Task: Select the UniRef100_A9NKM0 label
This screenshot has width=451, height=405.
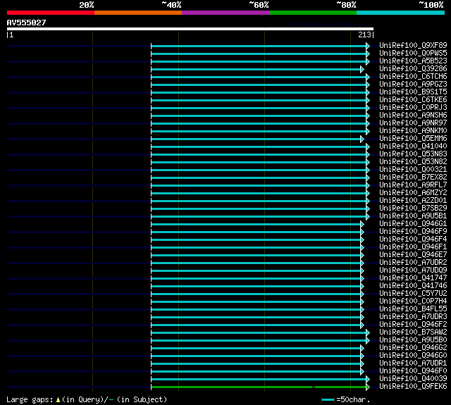Action: (x=413, y=131)
